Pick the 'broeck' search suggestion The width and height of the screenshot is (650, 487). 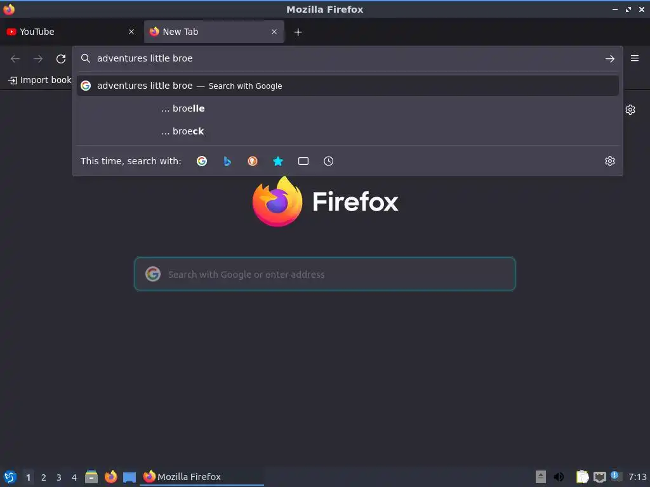point(347,131)
